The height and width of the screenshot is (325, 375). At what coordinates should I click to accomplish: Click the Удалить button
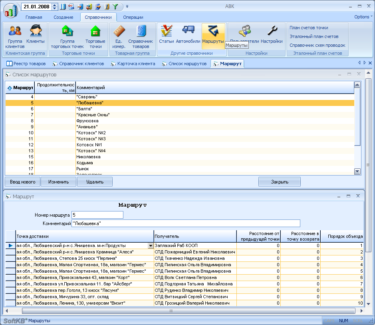point(95,182)
